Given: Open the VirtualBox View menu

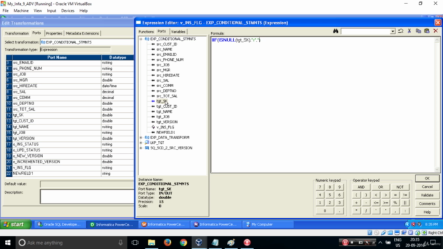Looking at the screenshot, I should coord(37,11).
